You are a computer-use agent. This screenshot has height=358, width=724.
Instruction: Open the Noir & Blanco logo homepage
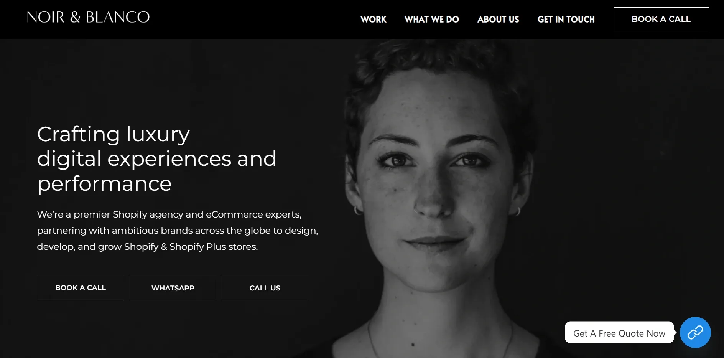(x=88, y=17)
